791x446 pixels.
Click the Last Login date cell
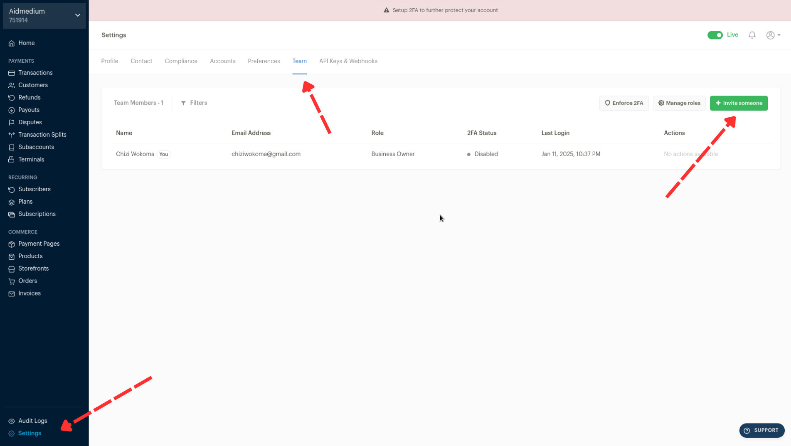[571, 154]
